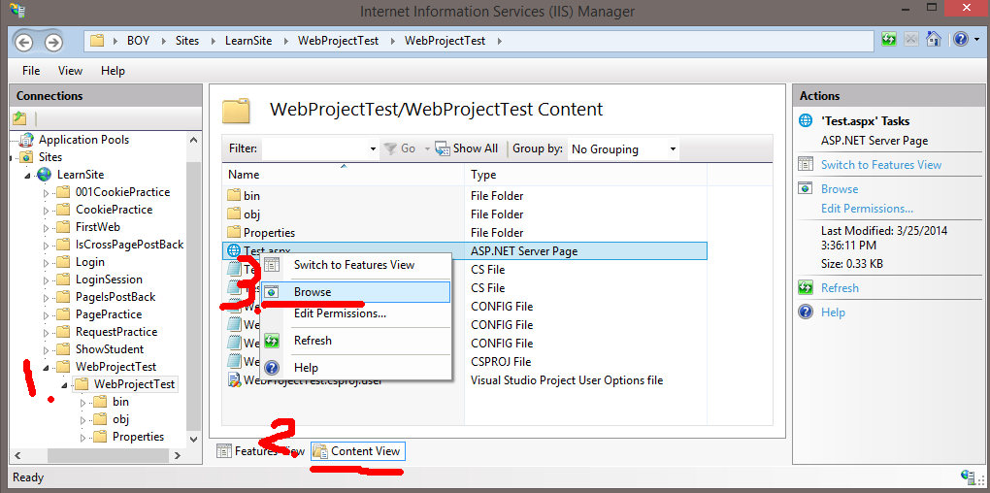Click the Refresh link in Actions pane
Screen dimensions: 990x493
(x=840, y=288)
